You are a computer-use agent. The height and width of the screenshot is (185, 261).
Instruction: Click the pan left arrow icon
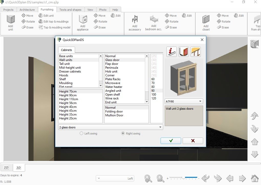coord(230,179)
